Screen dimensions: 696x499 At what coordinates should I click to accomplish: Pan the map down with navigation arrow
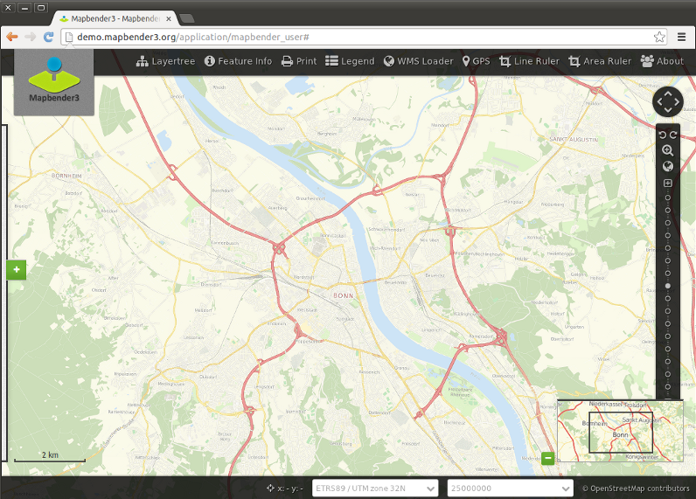pos(668,110)
